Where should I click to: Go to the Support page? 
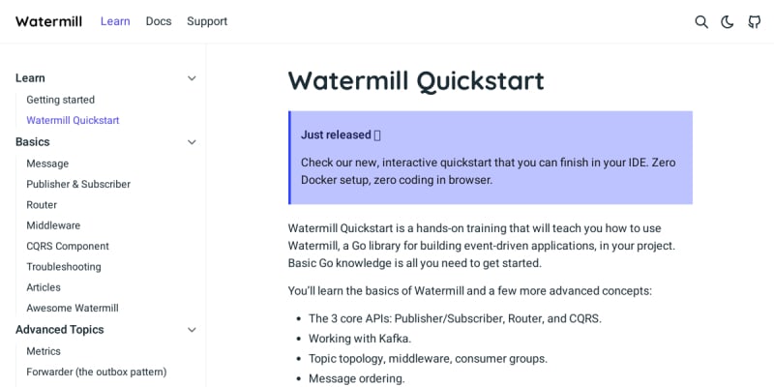207,21
